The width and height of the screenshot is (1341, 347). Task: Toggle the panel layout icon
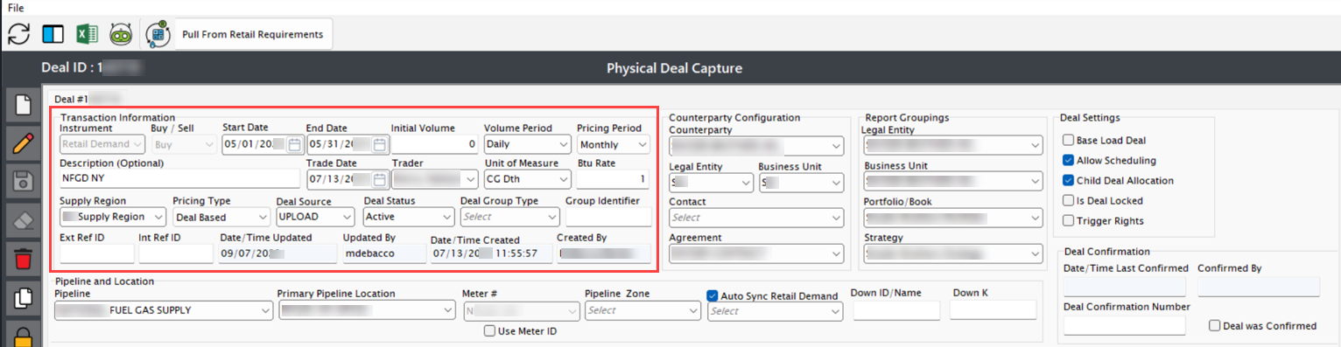53,34
